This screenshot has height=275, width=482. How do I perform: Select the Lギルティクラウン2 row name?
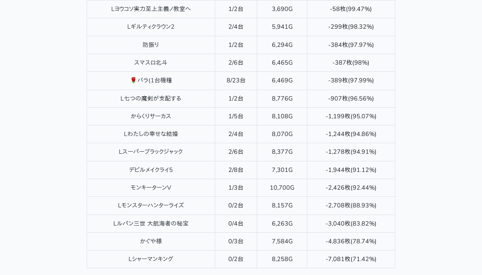(151, 27)
